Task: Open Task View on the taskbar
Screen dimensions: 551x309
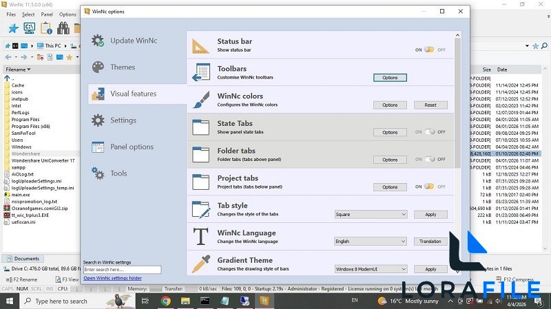Action: point(145,301)
